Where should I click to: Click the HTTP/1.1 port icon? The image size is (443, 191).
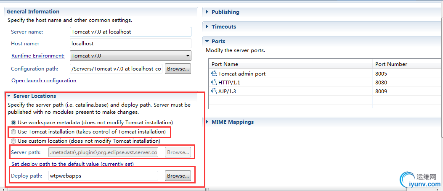tap(214, 83)
